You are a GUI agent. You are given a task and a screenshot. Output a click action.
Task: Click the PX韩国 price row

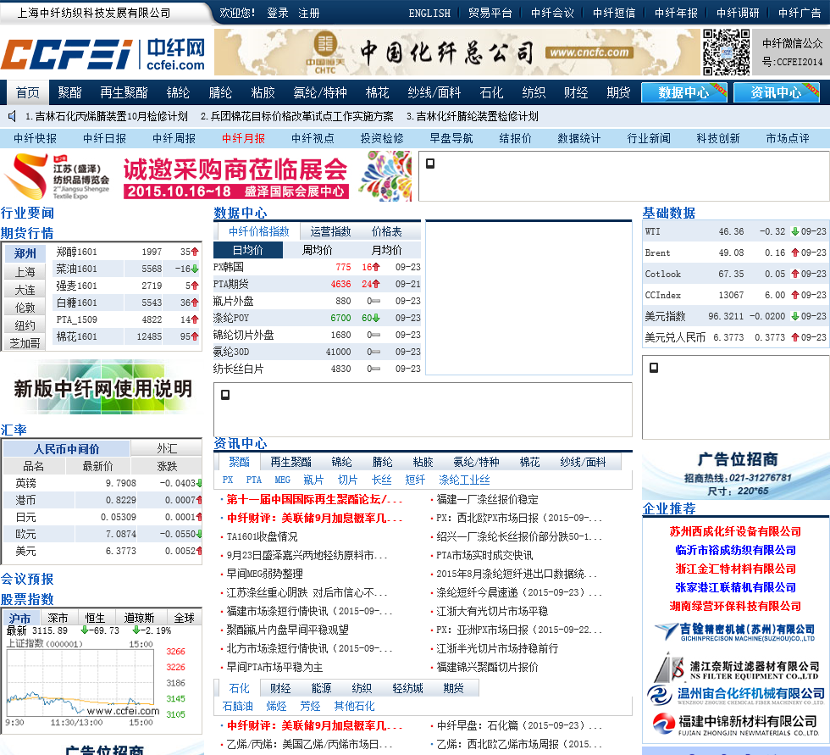point(317,267)
